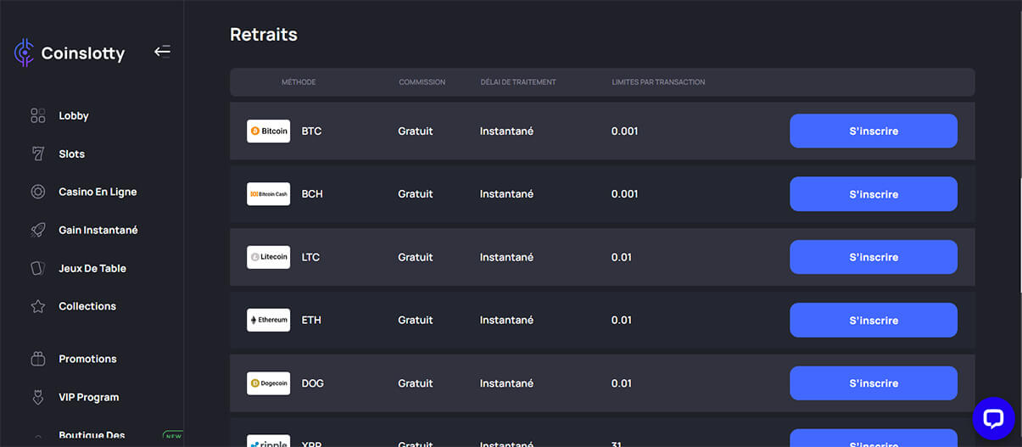Open Casino En Ligne section
The height and width of the screenshot is (447, 1022).
coord(98,192)
